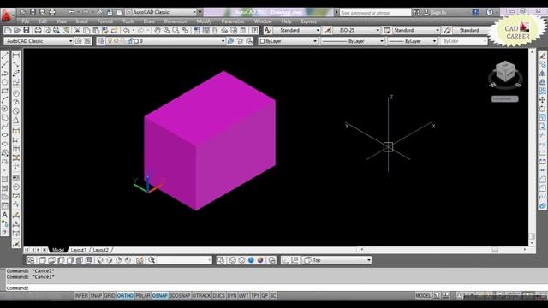The image size is (548, 308).
Task: Click the Rotate tool in Modify toolbar
Action: pyautogui.click(x=542, y=109)
